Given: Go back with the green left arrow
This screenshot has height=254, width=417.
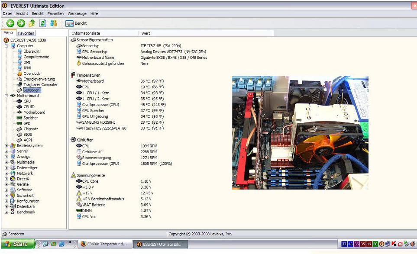Looking at the screenshot, I should (10, 23).
